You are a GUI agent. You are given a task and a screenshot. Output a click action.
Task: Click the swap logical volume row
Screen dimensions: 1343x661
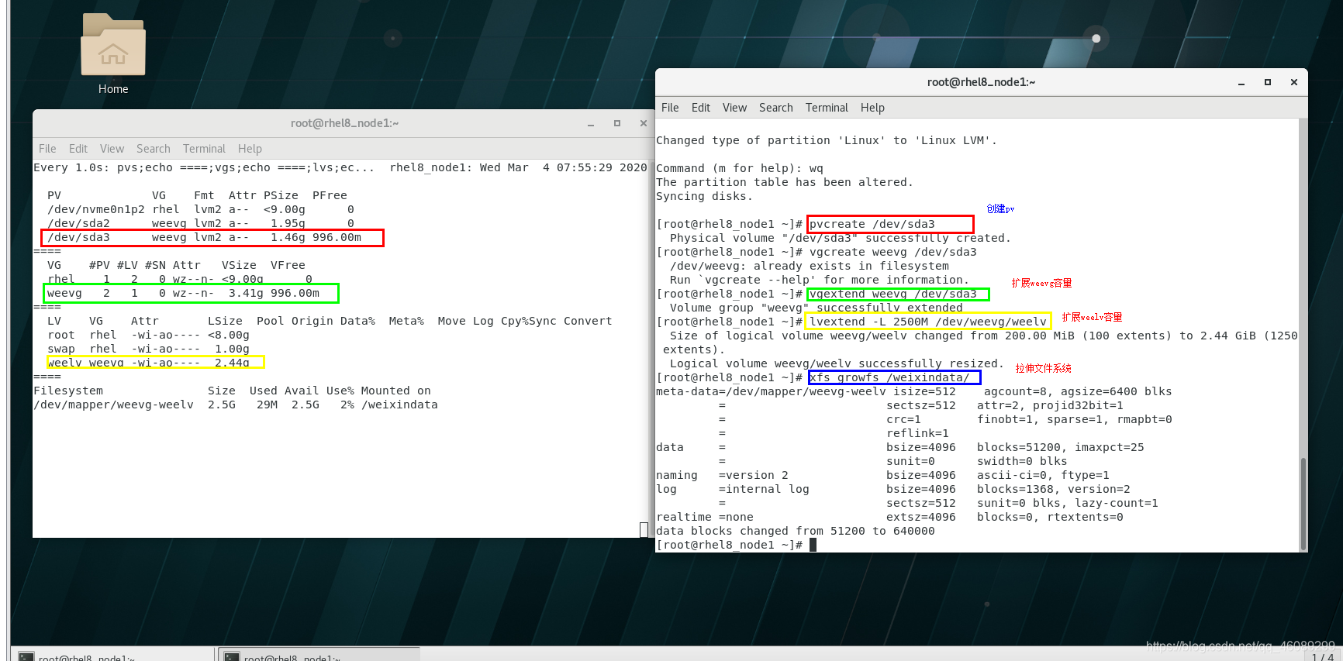point(148,349)
